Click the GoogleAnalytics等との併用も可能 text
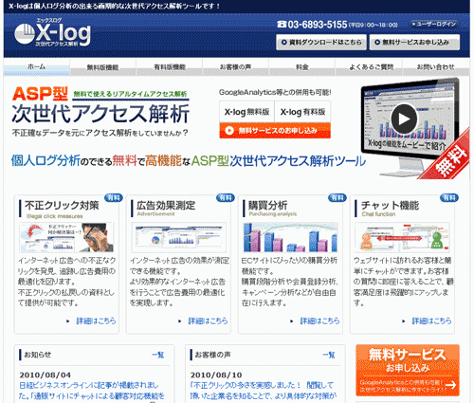Screen dimensions: 474x403 pos(275,92)
